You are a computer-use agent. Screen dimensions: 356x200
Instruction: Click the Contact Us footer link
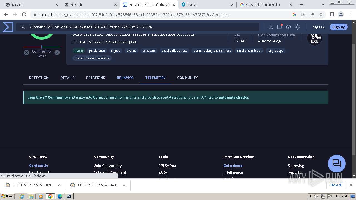tap(38, 166)
